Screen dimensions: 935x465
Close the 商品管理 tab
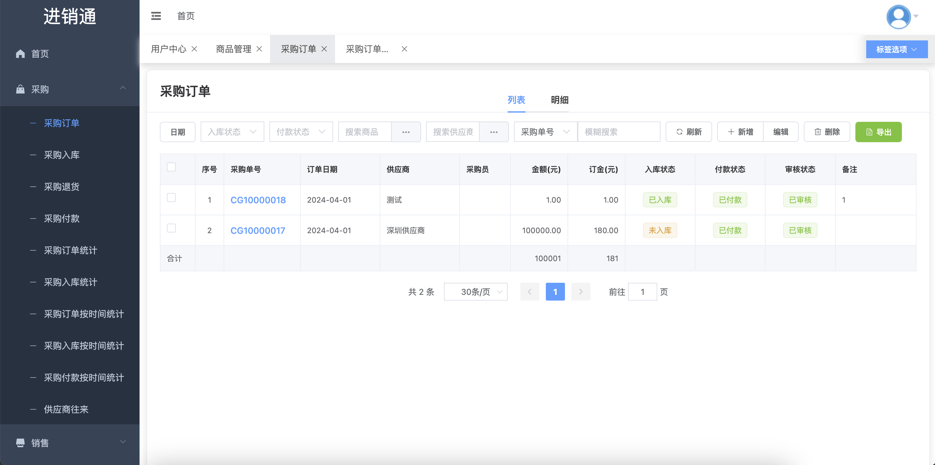[x=259, y=49]
